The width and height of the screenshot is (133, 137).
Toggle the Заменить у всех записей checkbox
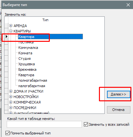tap(86, 124)
